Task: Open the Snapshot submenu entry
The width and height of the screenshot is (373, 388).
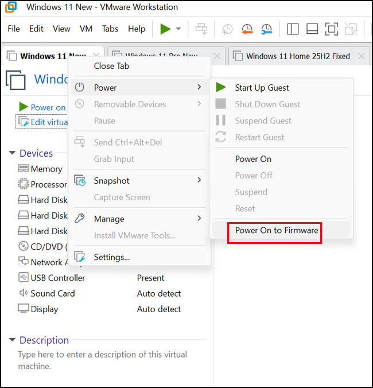Action: pyautogui.click(x=139, y=181)
